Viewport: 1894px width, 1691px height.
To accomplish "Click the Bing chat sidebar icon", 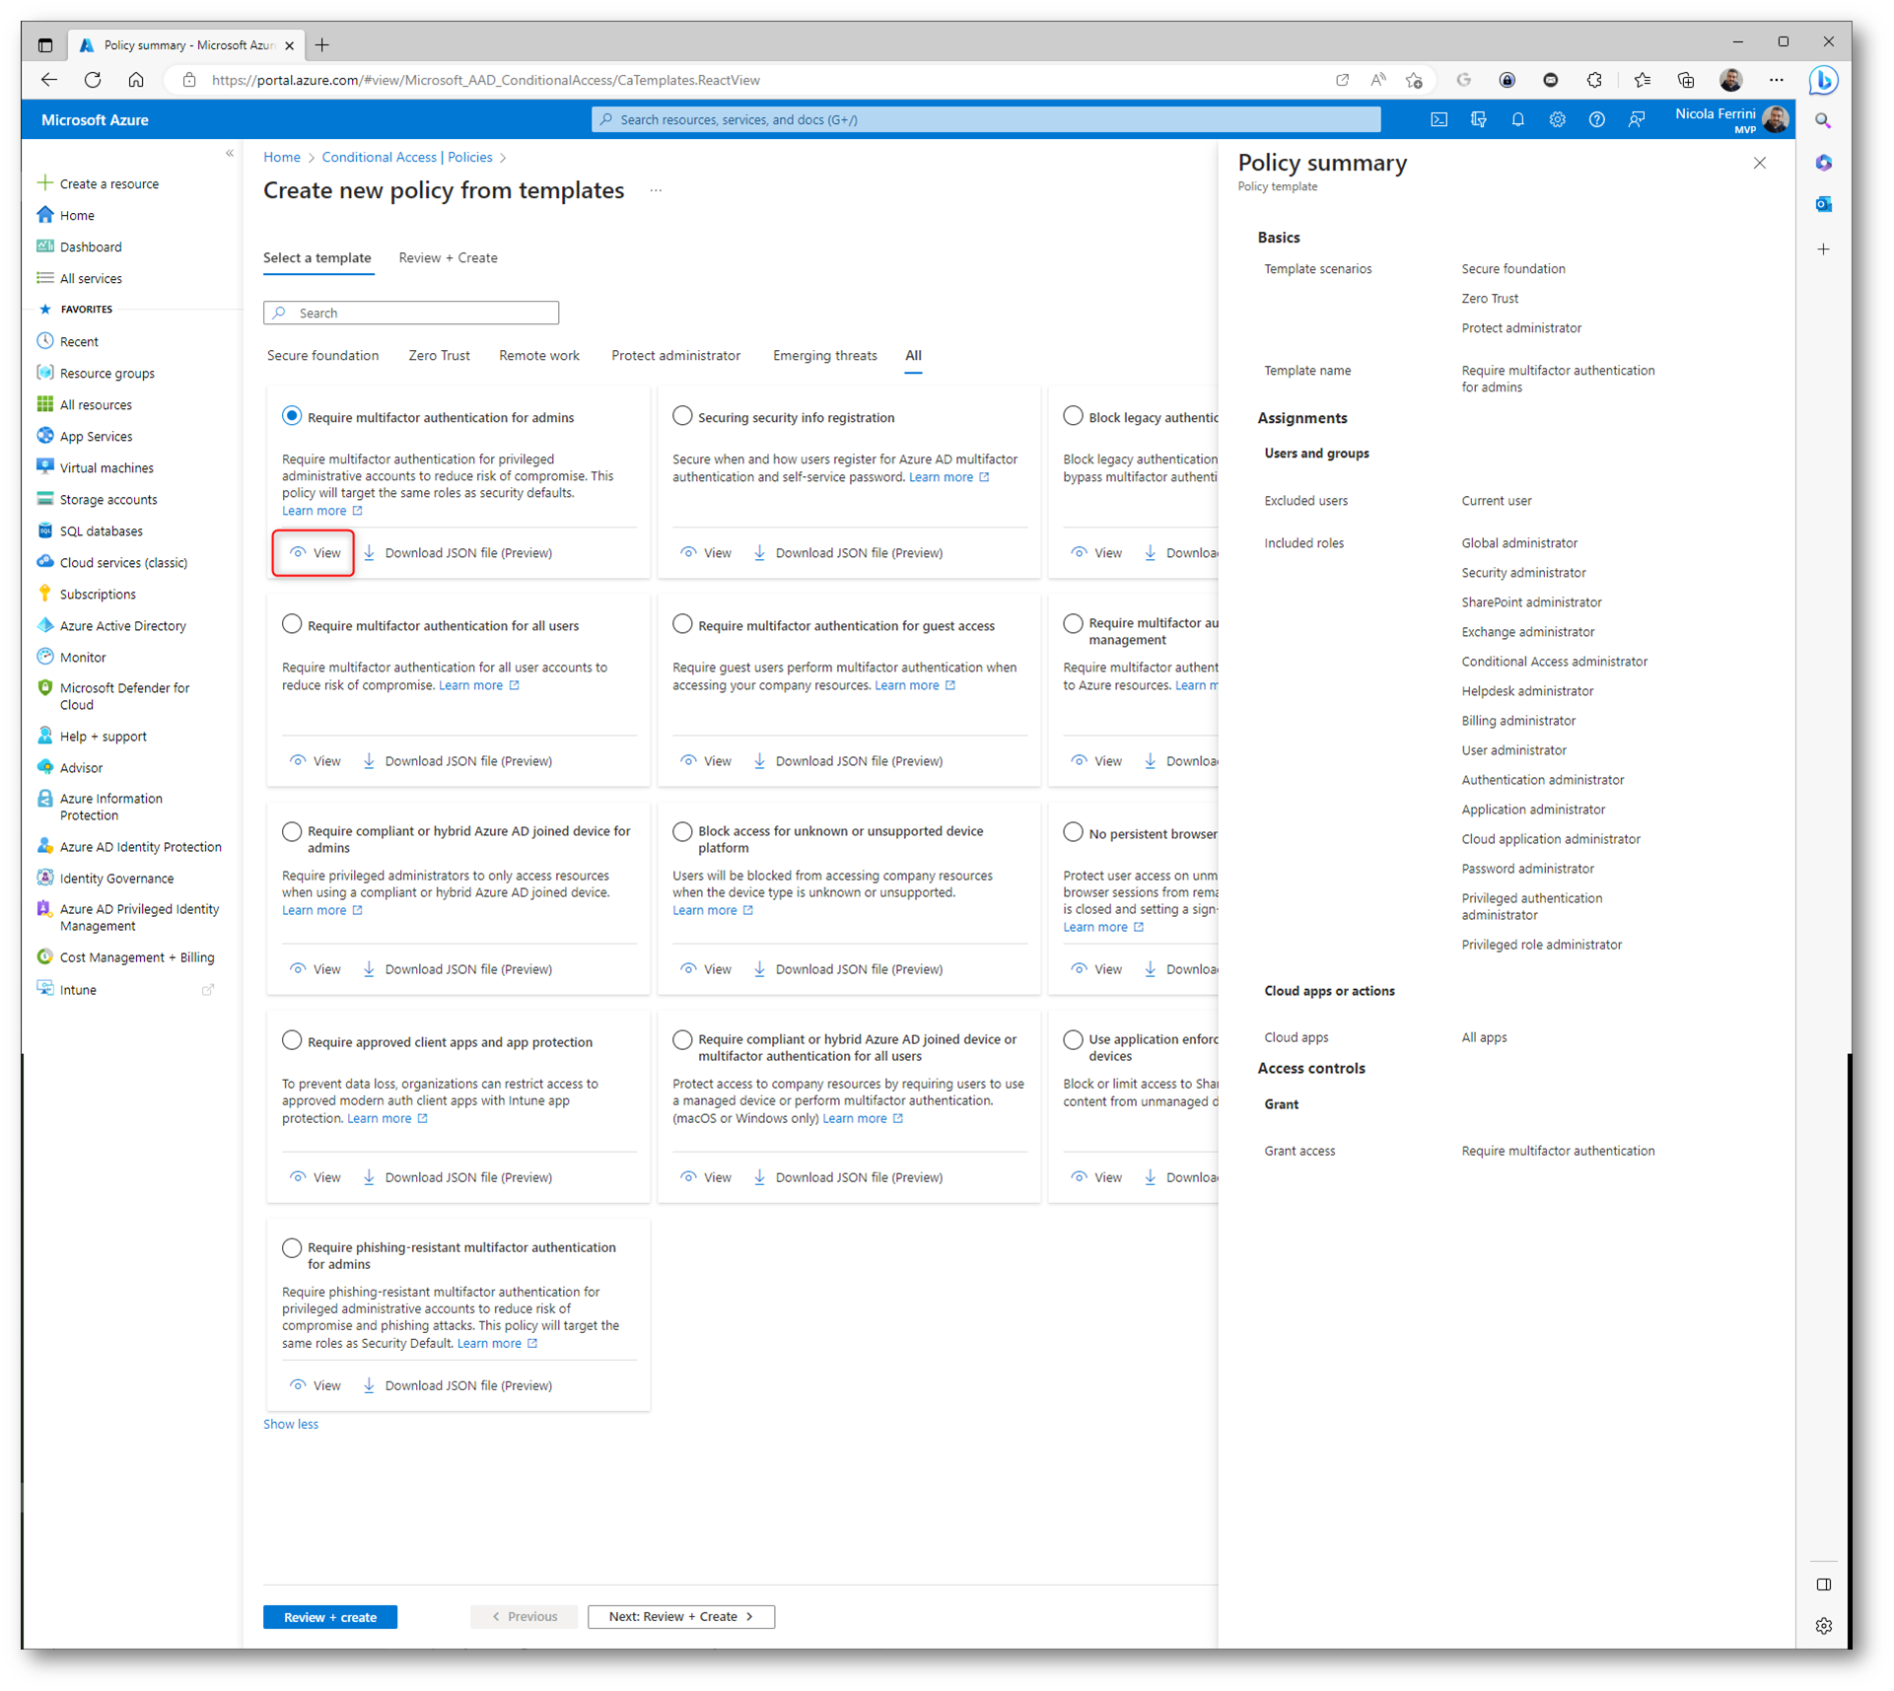I will click(1823, 80).
